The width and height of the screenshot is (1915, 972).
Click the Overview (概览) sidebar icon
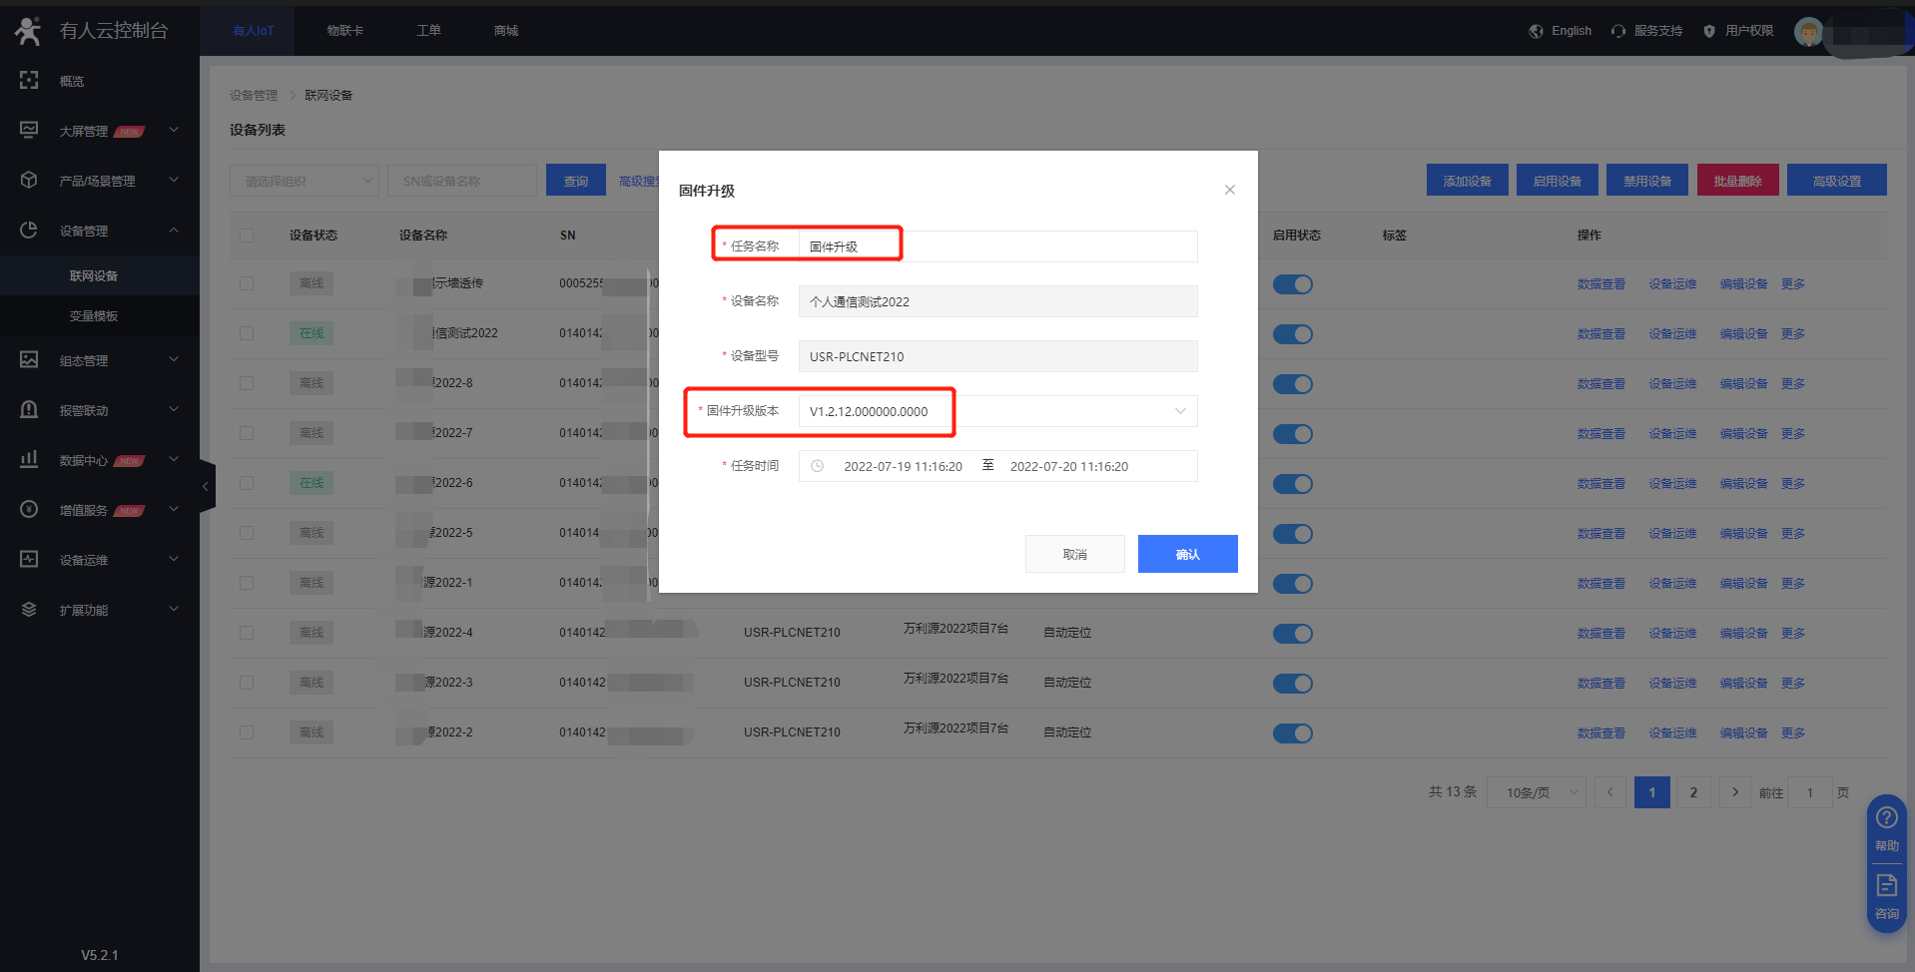click(x=29, y=81)
